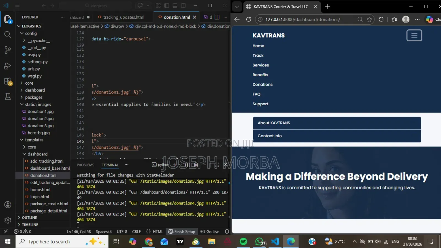The image size is (441, 248).
Task: Toggle the Secondary Side Bar layout button
Action: pos(183,6)
